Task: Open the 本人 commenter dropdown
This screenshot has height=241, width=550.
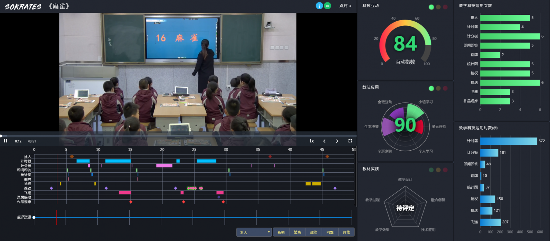Action: 254,232
